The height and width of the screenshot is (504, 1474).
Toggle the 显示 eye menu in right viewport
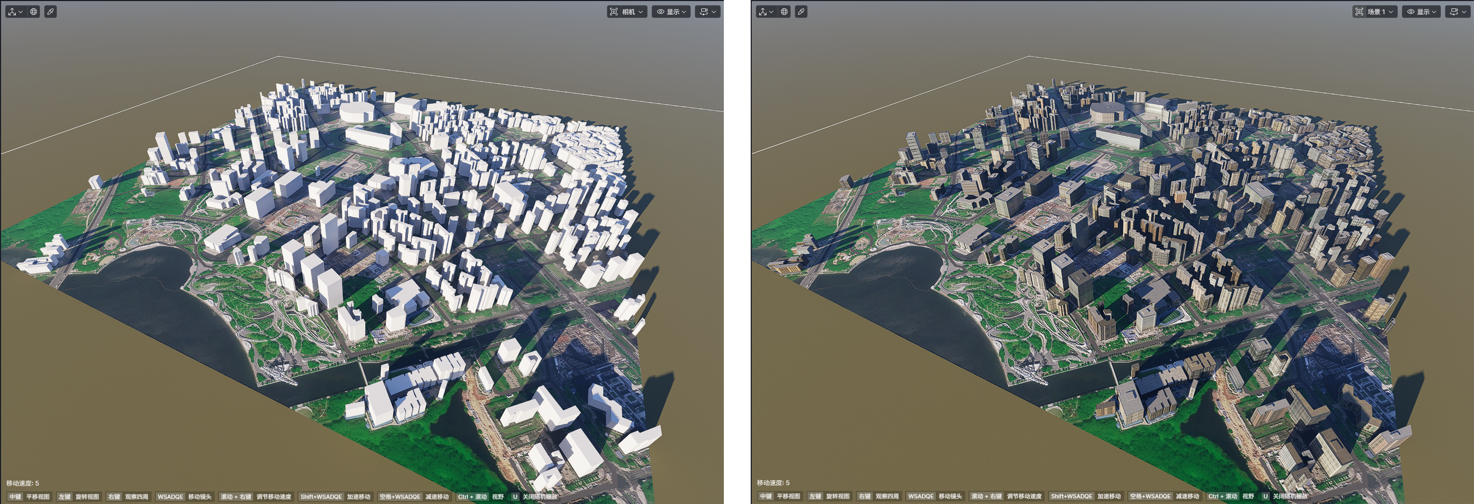point(1421,12)
